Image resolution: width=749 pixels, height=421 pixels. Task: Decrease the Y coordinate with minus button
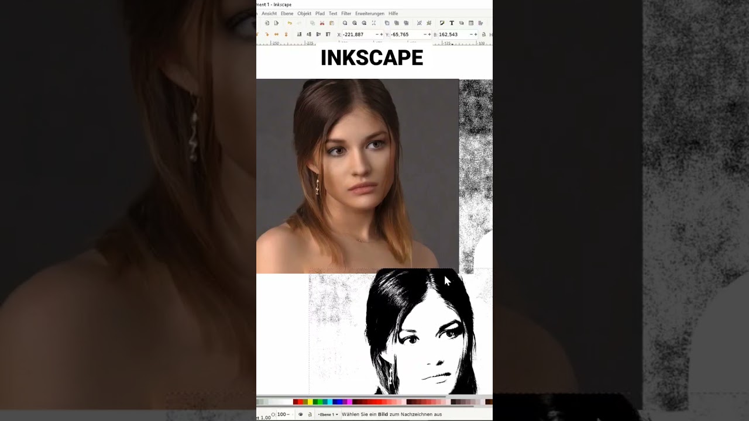click(425, 34)
